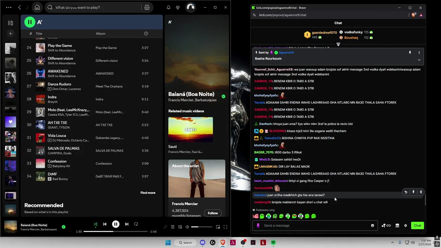Open Your Library icon in Spotify sidebar
The height and width of the screenshot is (248, 441).
11,23
